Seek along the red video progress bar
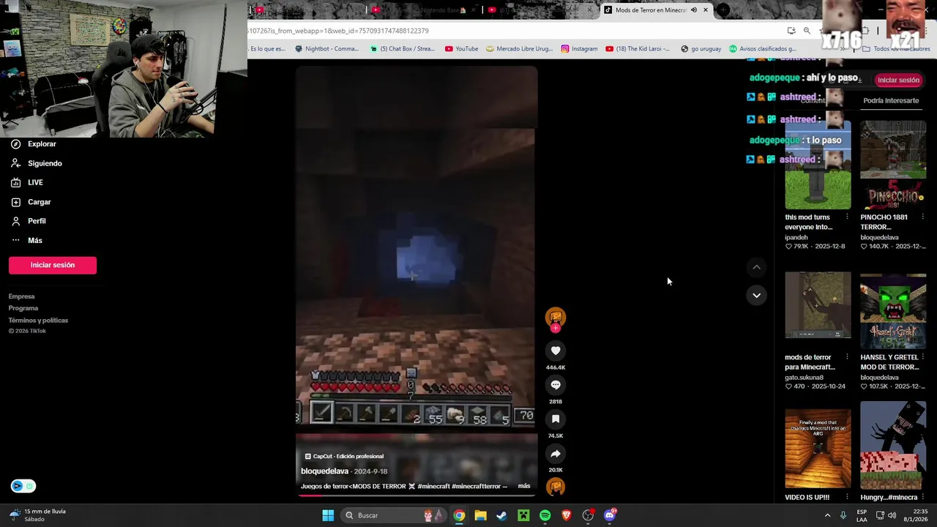Viewport: 937px width, 527px height. click(x=416, y=496)
